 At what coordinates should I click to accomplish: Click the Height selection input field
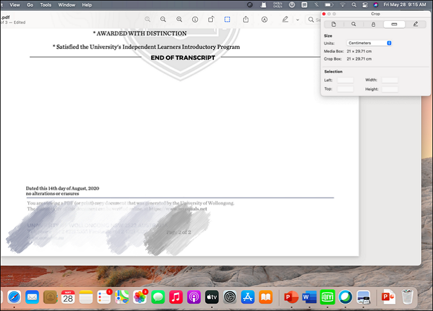[x=390, y=89]
